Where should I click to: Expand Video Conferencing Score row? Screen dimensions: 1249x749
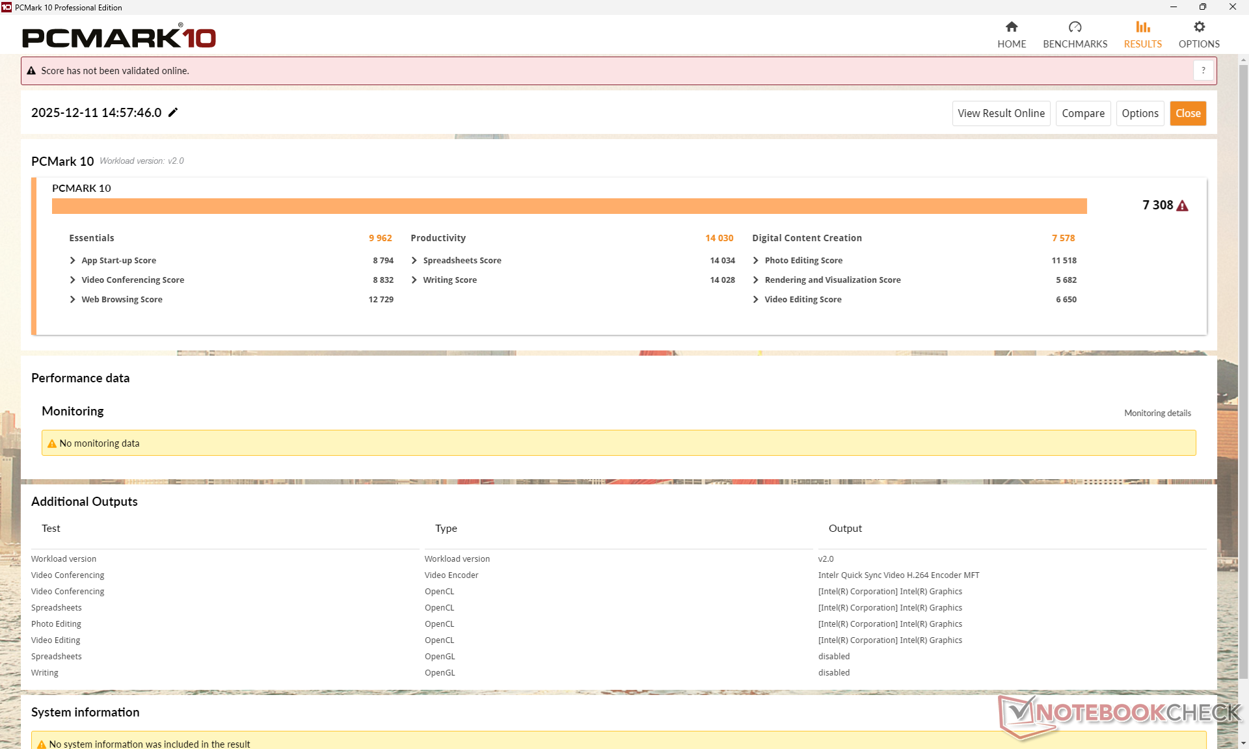tap(72, 280)
